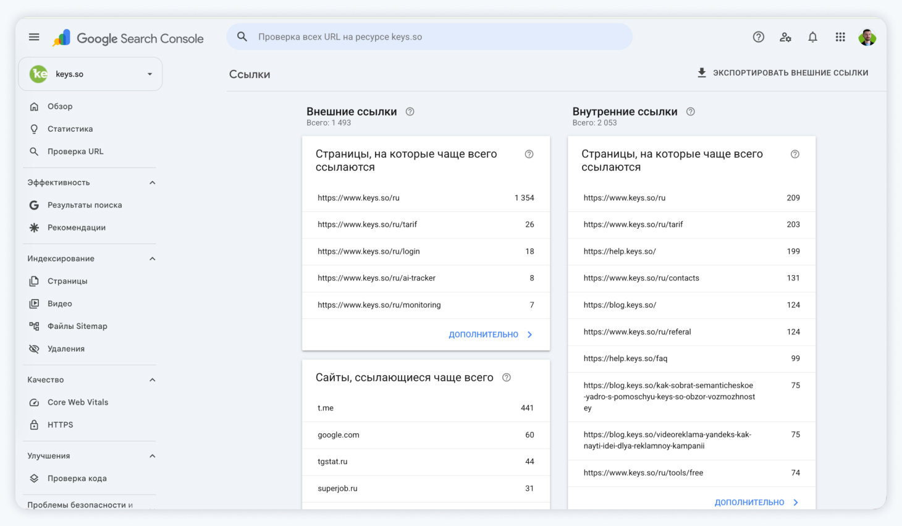The image size is (902, 526).
Task: Collapse the Качество section
Action: tap(153, 380)
